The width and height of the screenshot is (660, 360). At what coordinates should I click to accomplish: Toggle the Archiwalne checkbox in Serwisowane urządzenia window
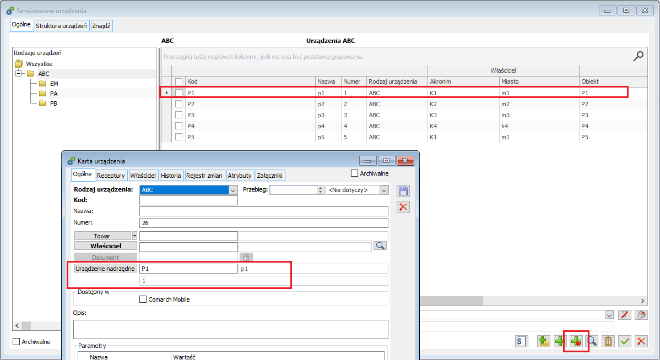pyautogui.click(x=17, y=341)
